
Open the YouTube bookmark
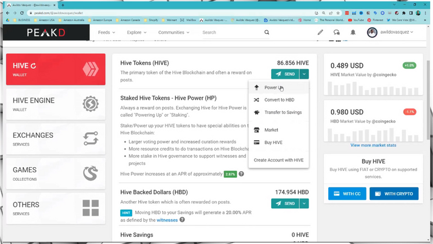coord(356,20)
